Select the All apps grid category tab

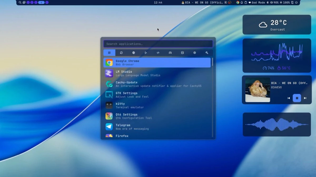tap(109, 53)
